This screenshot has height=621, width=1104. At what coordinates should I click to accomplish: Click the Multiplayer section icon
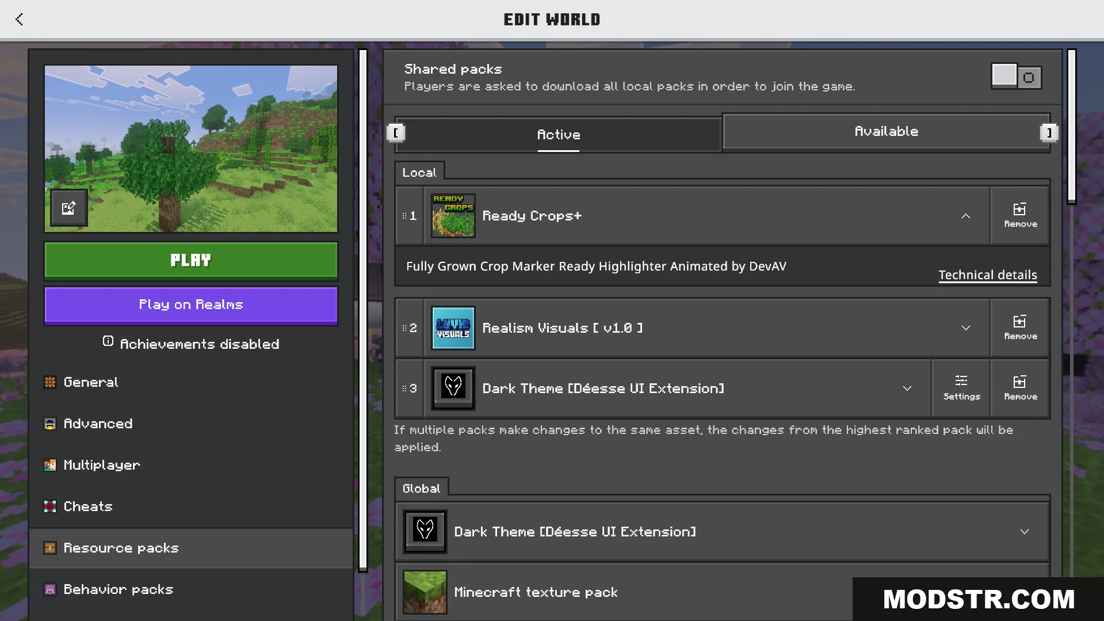pos(50,465)
